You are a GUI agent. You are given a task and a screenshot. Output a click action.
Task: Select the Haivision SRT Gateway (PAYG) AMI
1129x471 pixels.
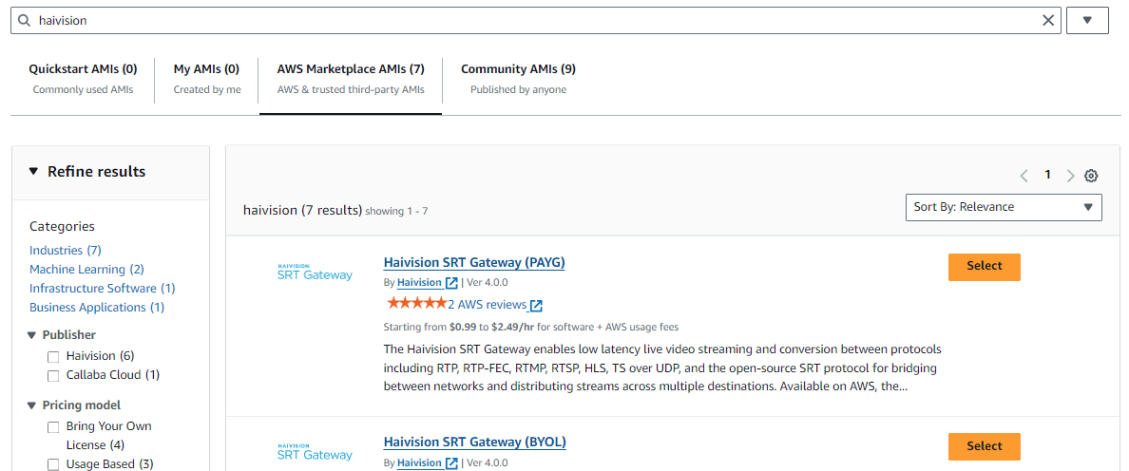click(x=984, y=267)
